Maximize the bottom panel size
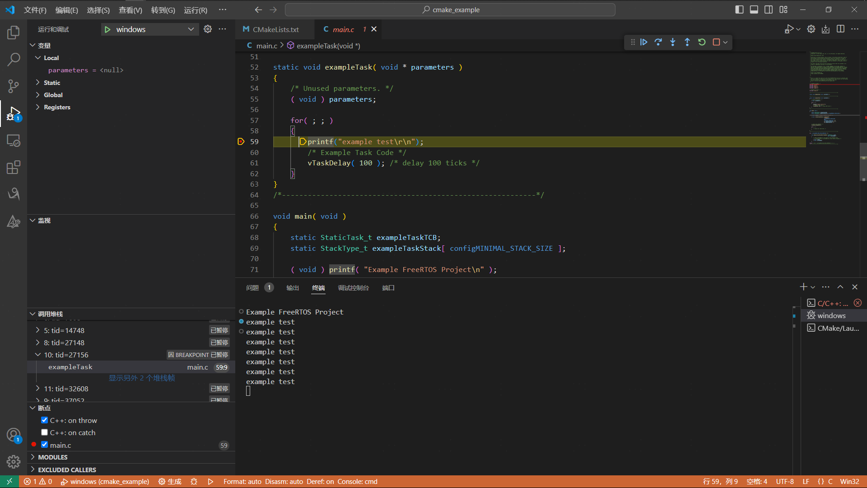The image size is (867, 488). point(840,287)
